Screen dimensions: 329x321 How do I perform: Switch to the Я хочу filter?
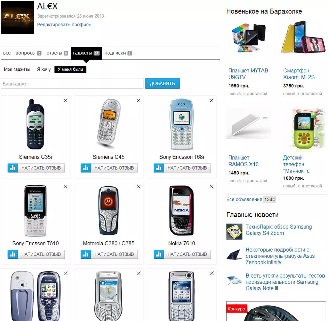(44, 69)
